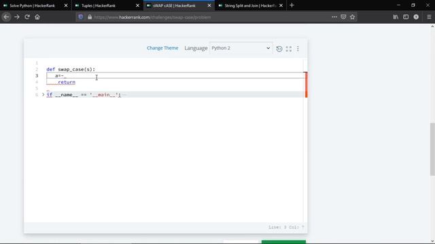Open a new browser tab
Screen dimensions: 435x244
pos(292,5)
